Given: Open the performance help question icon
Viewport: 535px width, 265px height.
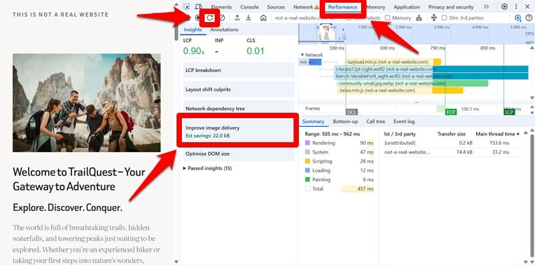Looking at the screenshot, I should click(x=529, y=18).
